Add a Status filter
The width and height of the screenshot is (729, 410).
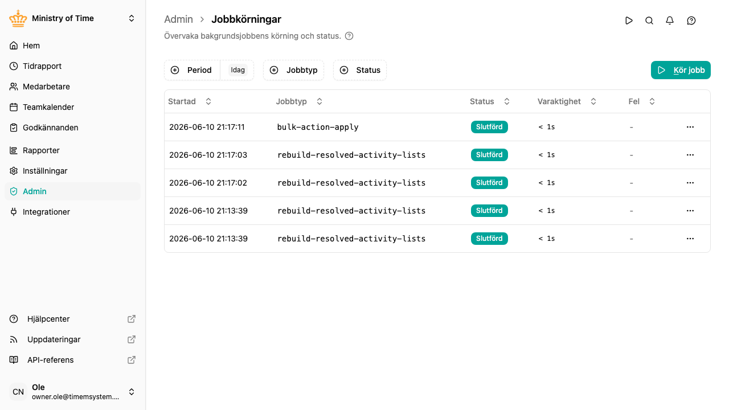pyautogui.click(x=360, y=70)
